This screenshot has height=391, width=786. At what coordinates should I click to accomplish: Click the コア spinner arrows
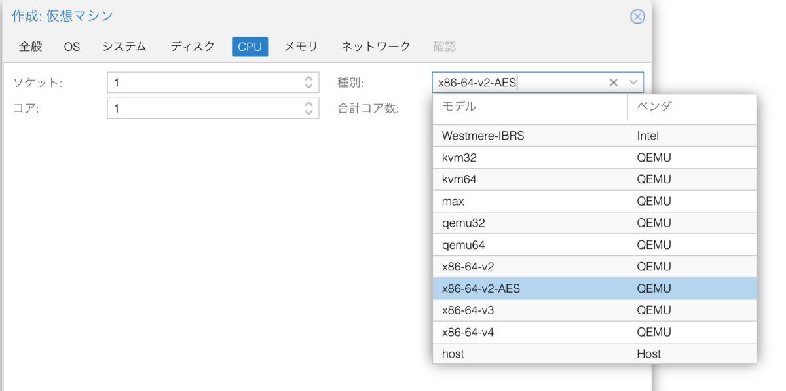pyautogui.click(x=309, y=108)
